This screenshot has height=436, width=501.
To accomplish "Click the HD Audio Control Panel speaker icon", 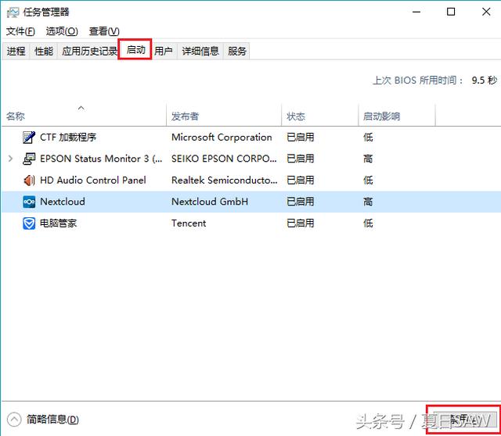I will [x=29, y=180].
